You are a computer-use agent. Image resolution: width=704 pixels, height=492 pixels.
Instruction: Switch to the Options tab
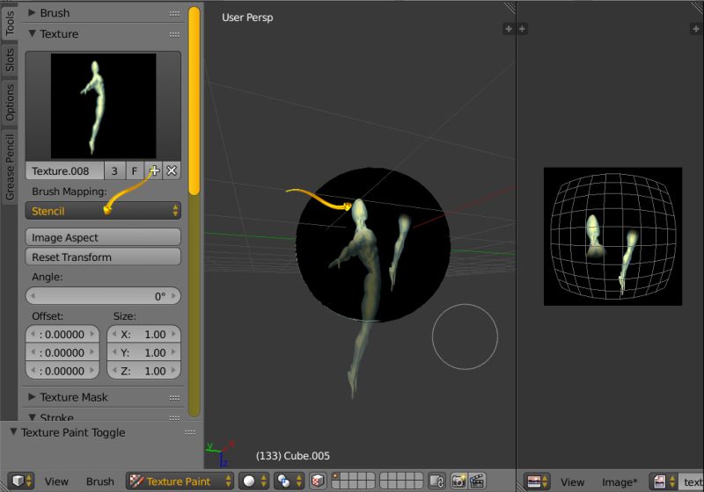pos(10,103)
